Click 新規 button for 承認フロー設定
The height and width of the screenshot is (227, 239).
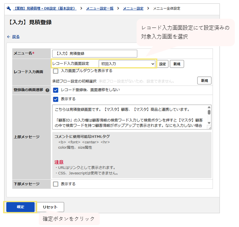point(204,81)
